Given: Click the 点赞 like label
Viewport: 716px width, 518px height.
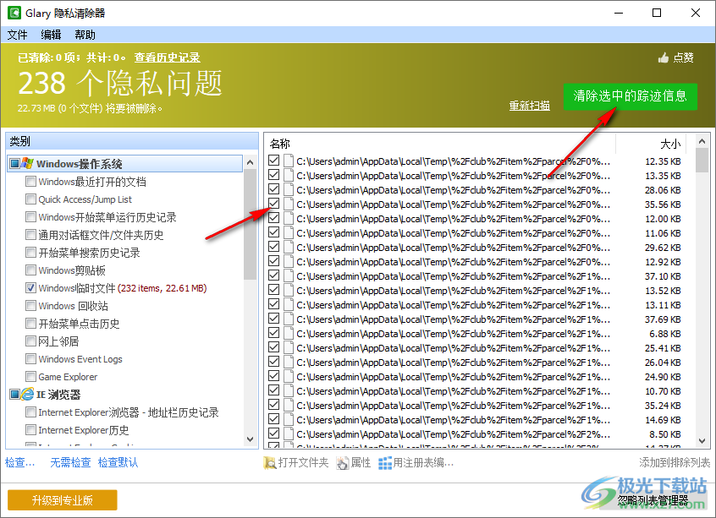Looking at the screenshot, I should tap(684, 57).
